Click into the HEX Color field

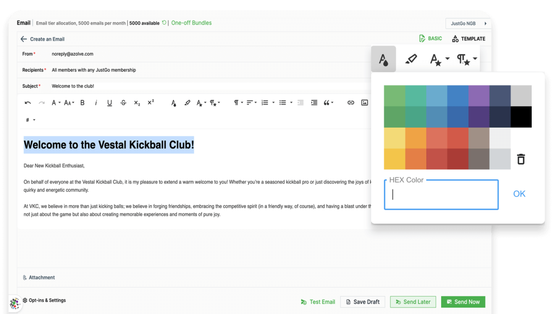pos(441,194)
